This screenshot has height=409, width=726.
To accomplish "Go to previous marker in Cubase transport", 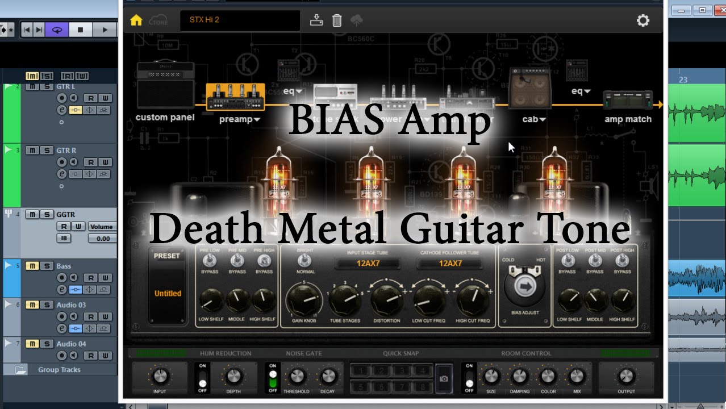I will click(x=26, y=30).
